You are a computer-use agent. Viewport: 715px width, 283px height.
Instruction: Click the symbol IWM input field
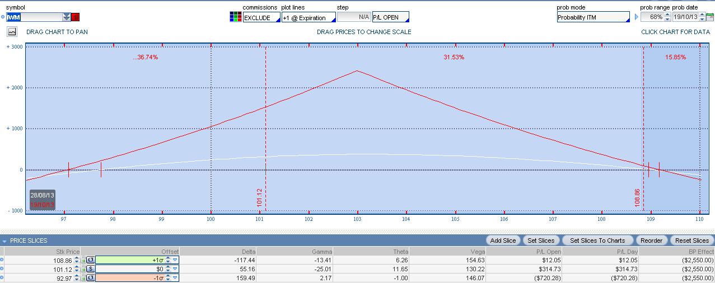[x=34, y=17]
